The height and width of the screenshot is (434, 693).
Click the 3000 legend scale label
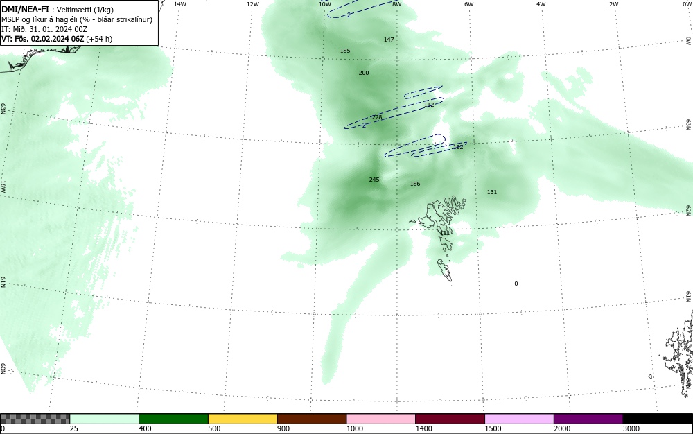631,428
